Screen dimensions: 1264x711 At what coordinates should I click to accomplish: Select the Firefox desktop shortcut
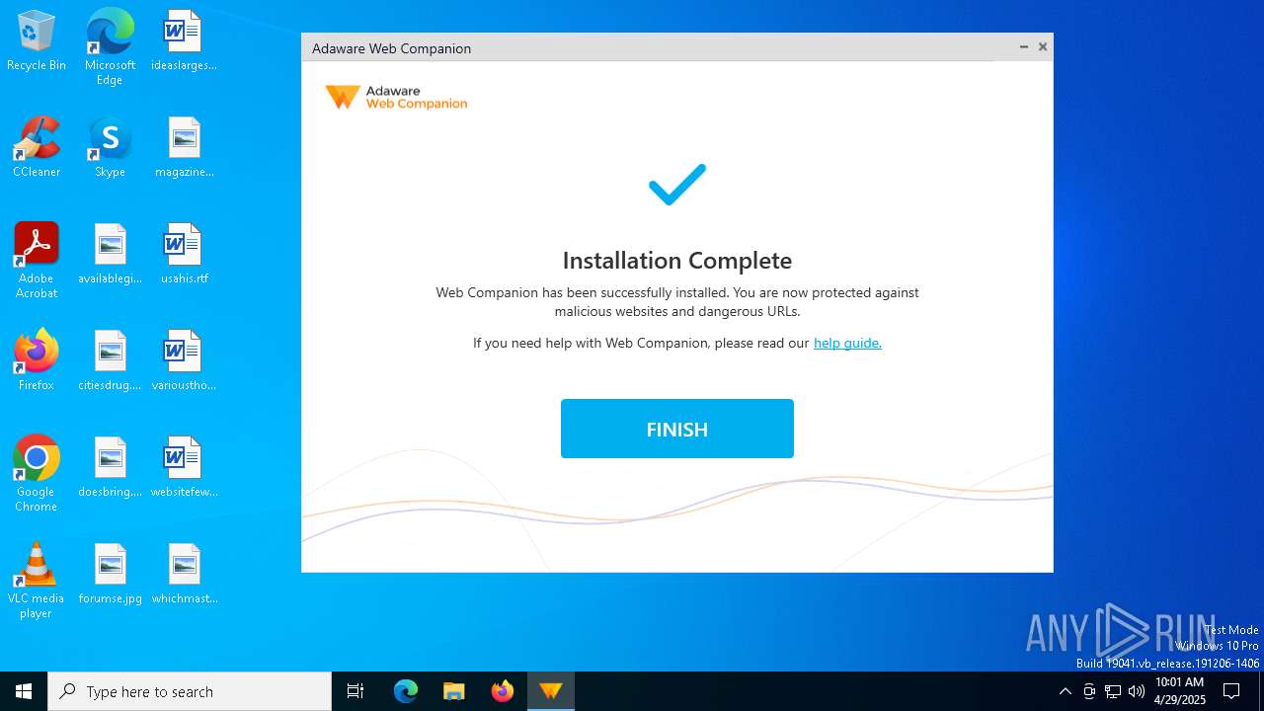coord(37,361)
